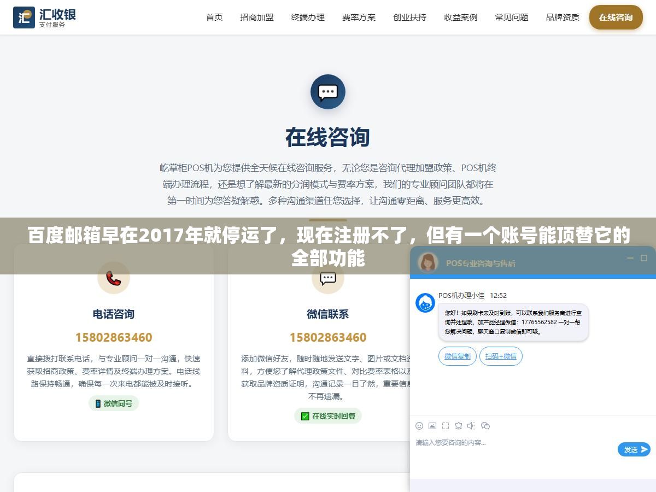Click the 电话咨询 card heading
Screen dimensions: 656x492
[114, 314]
